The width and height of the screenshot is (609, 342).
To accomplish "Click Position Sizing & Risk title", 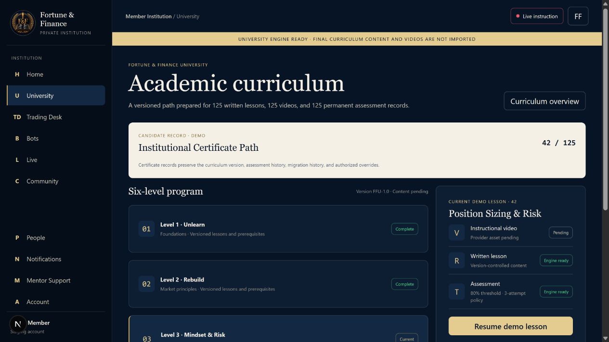I will pyautogui.click(x=495, y=213).
